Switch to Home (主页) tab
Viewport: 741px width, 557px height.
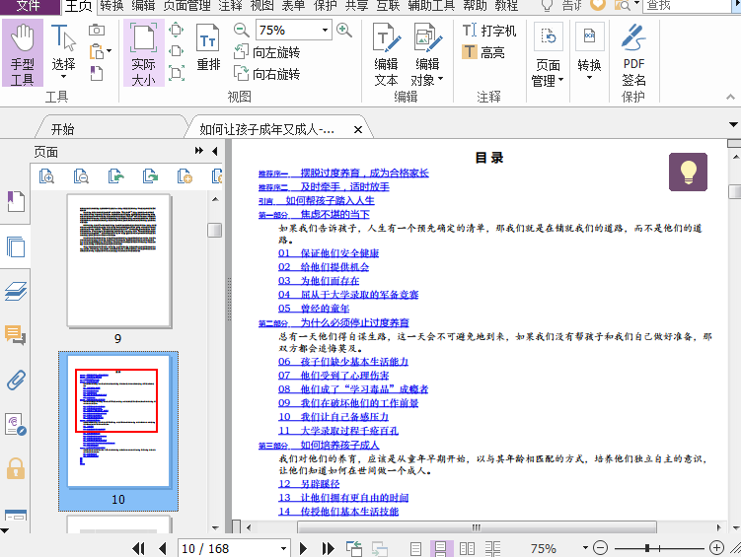coord(78,6)
